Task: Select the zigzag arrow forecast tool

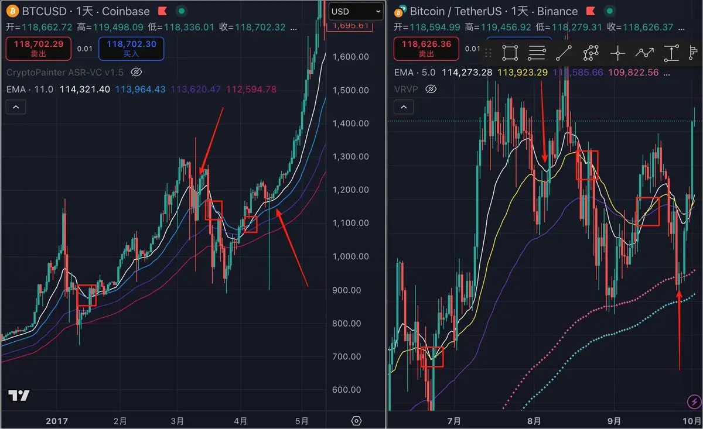Action: [644, 53]
